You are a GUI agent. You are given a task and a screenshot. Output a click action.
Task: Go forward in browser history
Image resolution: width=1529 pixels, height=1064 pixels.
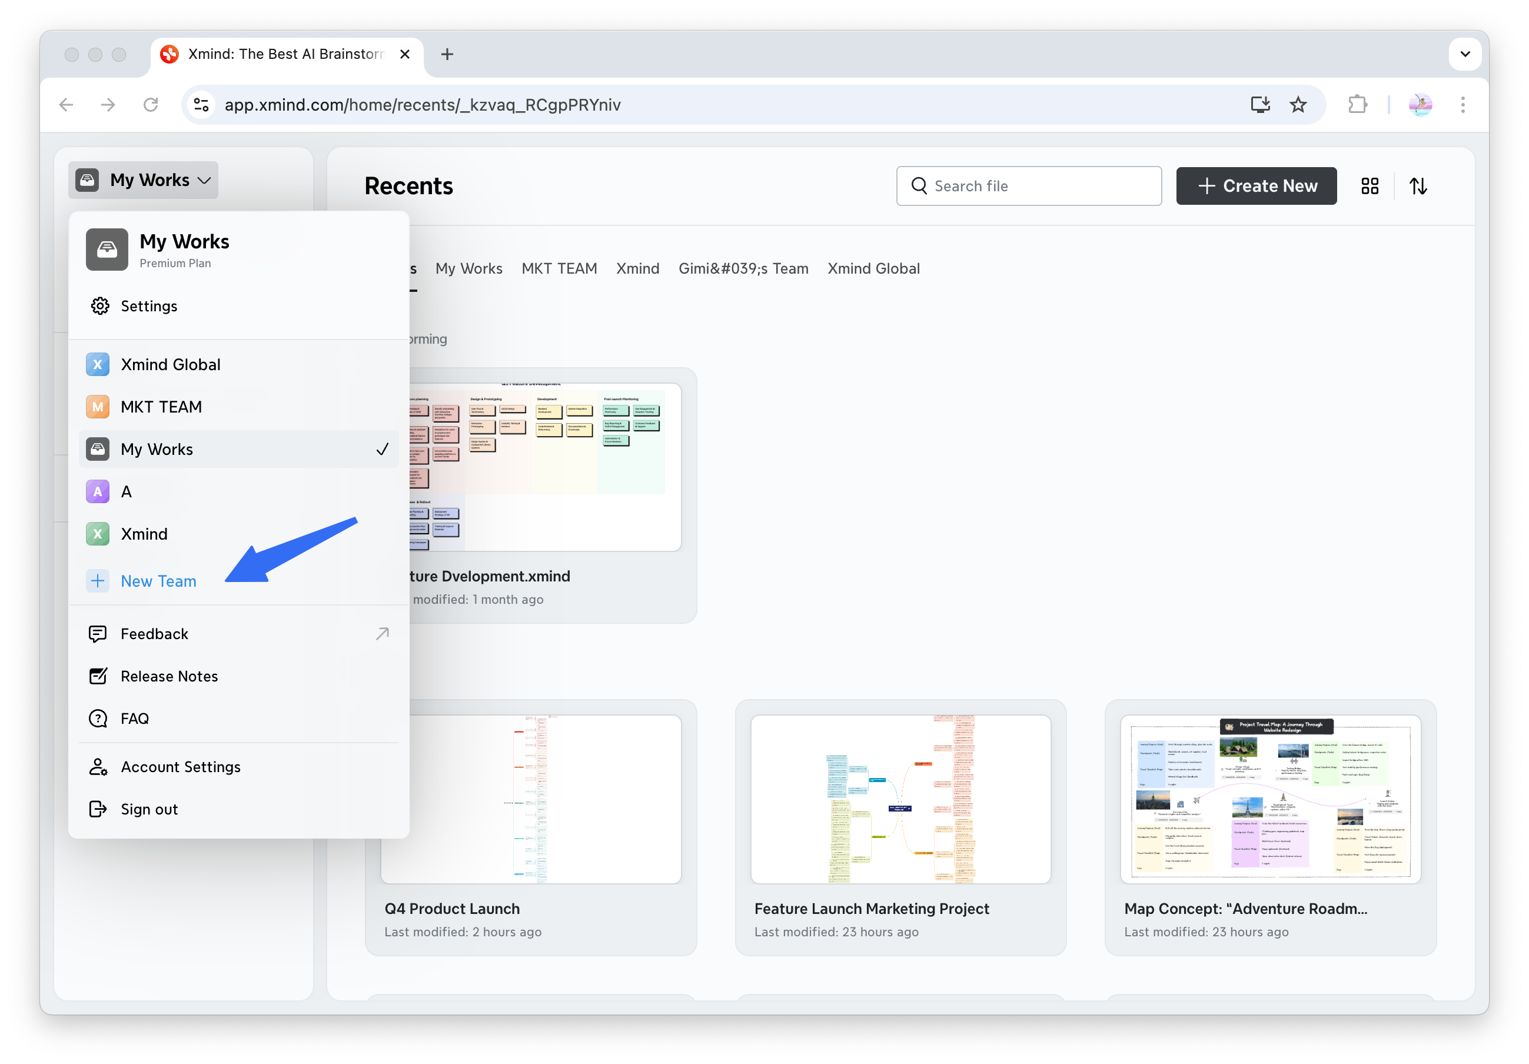click(108, 105)
